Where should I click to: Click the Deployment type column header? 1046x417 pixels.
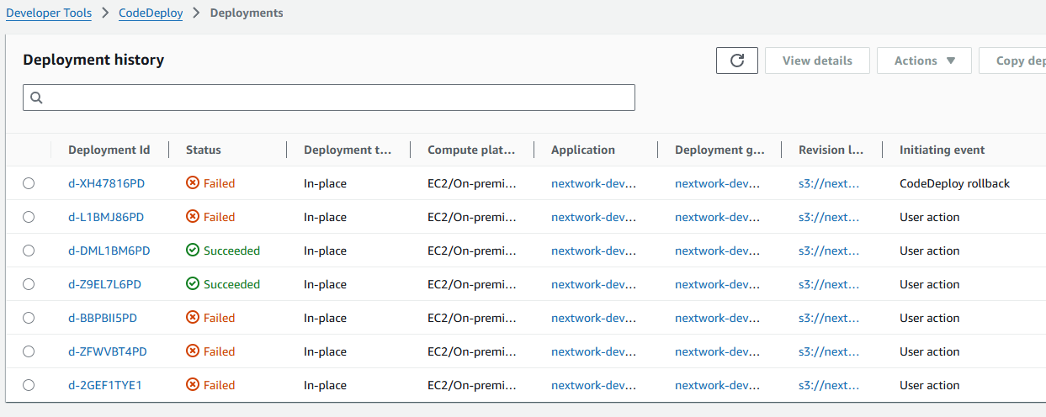348,150
